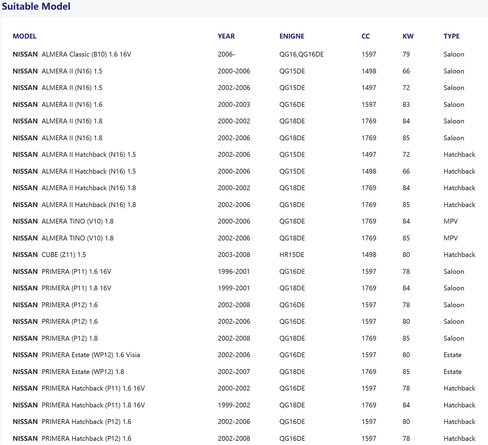Click the Suitable Model heading
488x445 pixels.
[36, 6]
